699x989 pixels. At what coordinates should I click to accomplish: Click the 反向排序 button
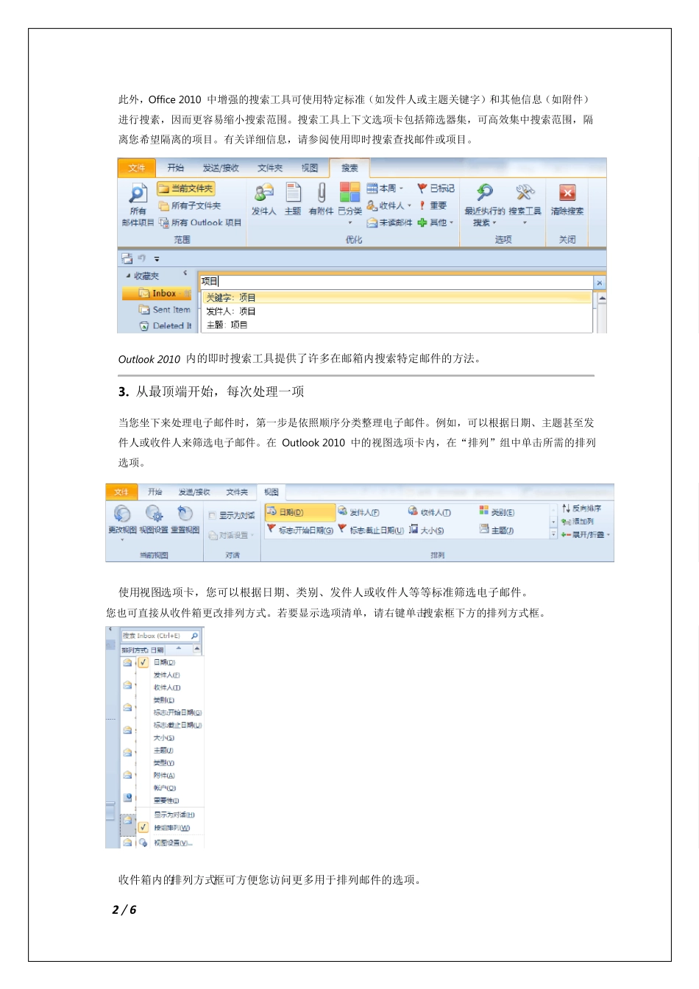pos(581,508)
